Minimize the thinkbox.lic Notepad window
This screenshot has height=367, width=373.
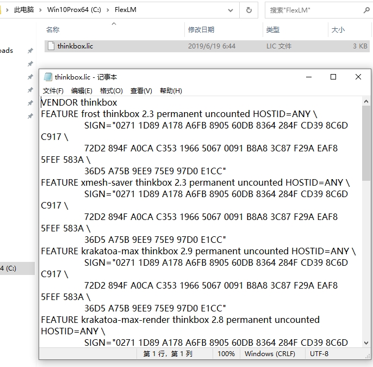point(309,77)
